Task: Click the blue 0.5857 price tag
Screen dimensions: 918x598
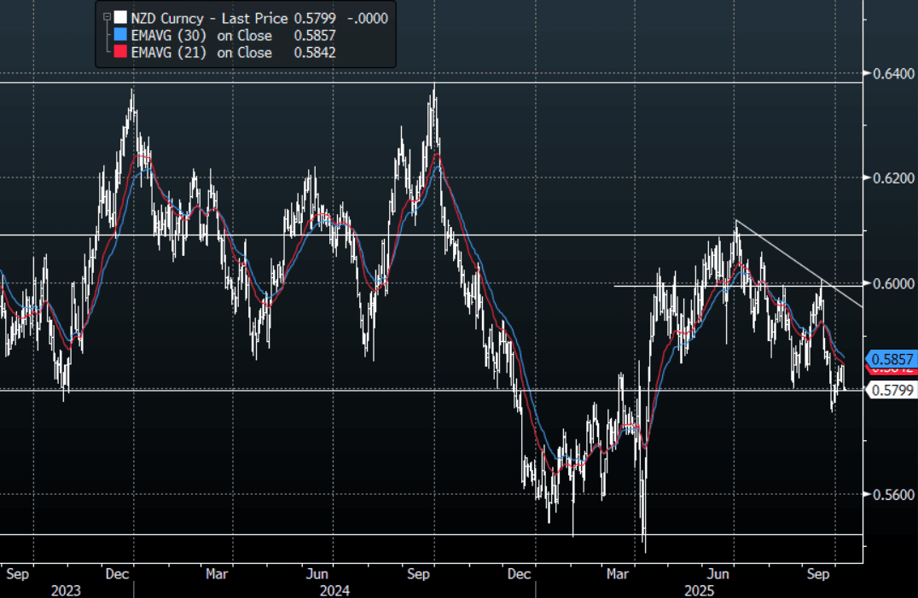Action: (x=892, y=359)
